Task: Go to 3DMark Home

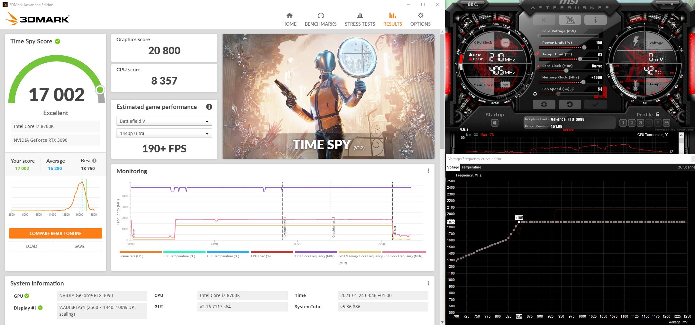Action: 289,19
